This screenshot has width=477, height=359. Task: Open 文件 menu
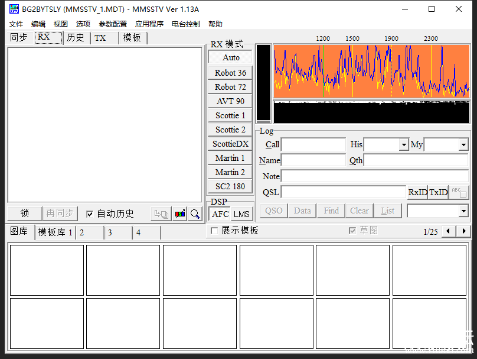pos(16,24)
